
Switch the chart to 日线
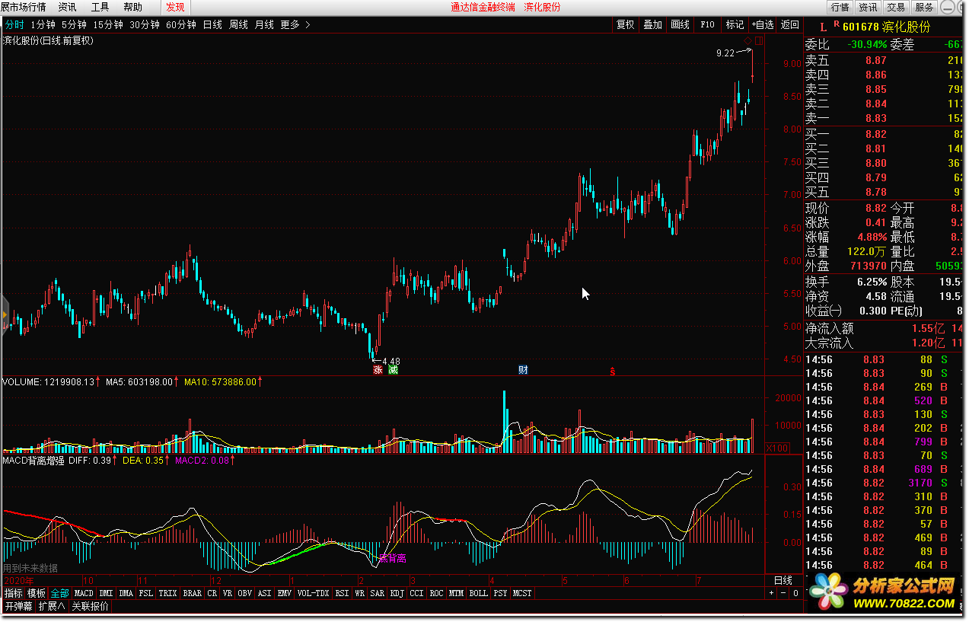[x=212, y=24]
